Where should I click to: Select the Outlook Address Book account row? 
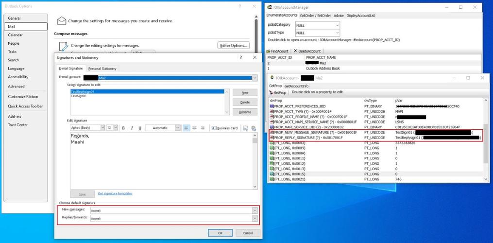374,69
